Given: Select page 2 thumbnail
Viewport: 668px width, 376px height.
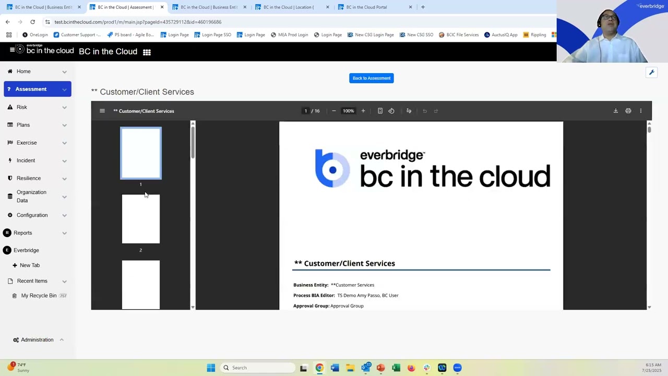Looking at the screenshot, I should 141,219.
